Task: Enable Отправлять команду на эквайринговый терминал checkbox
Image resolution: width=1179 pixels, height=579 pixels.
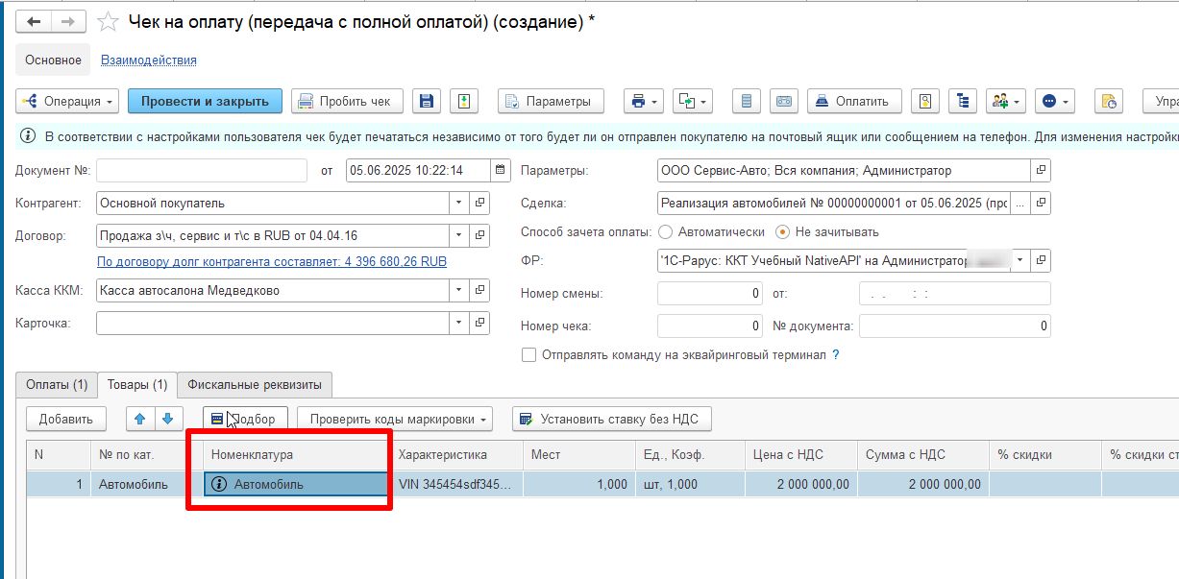Action: [x=528, y=355]
